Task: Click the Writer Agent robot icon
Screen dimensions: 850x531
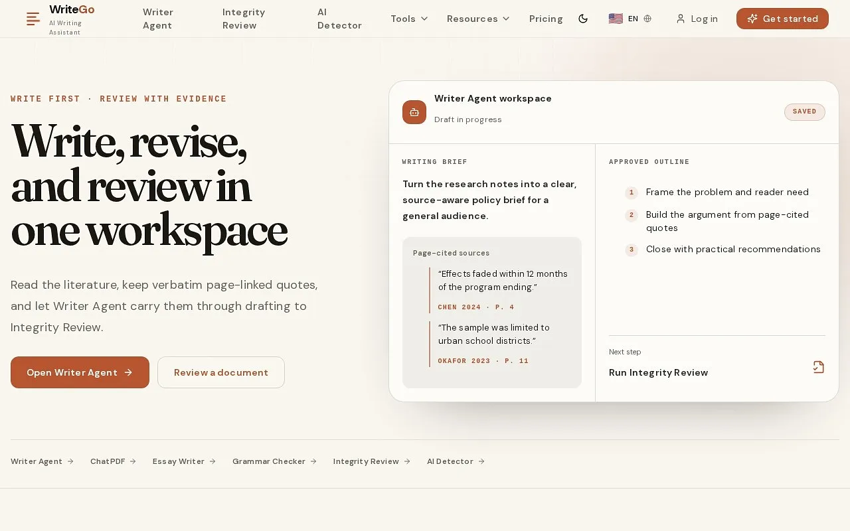Action: [414, 112]
